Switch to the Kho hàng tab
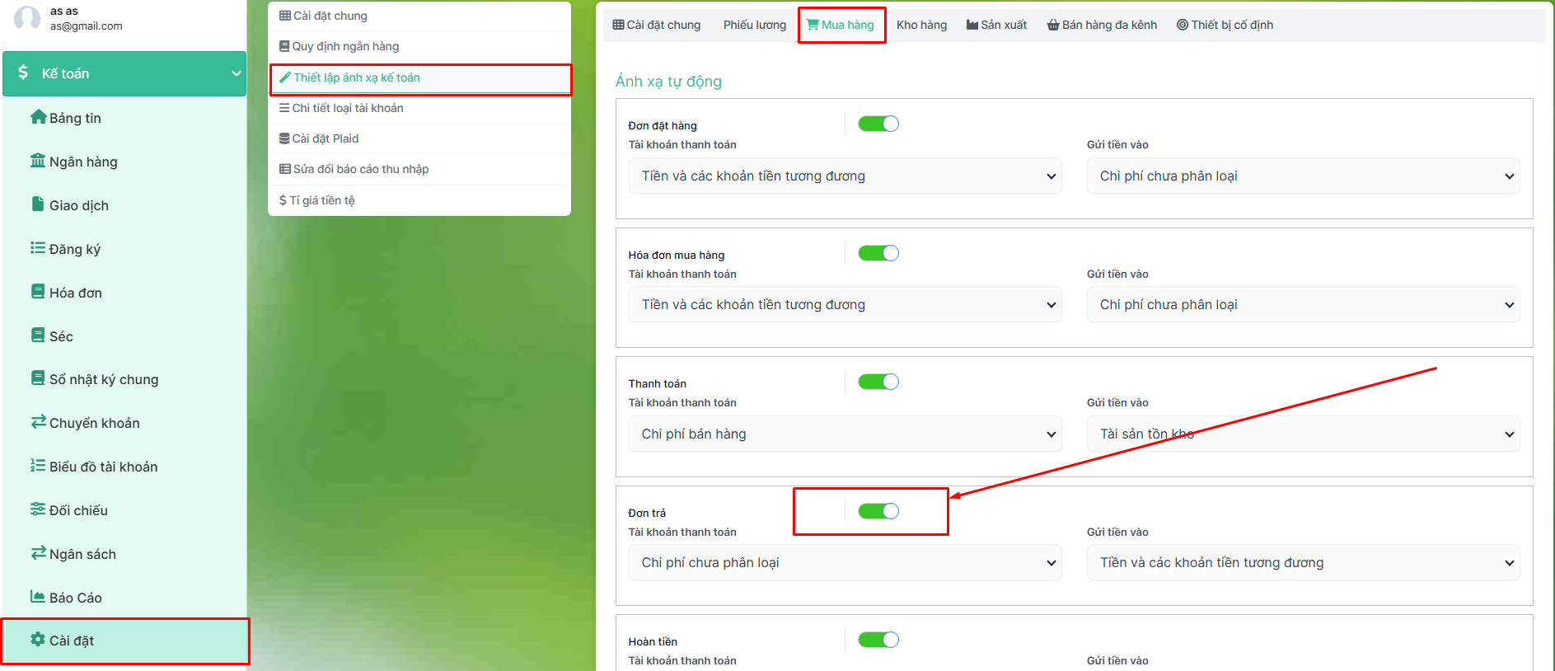The width and height of the screenshot is (1555, 671). 921,25
